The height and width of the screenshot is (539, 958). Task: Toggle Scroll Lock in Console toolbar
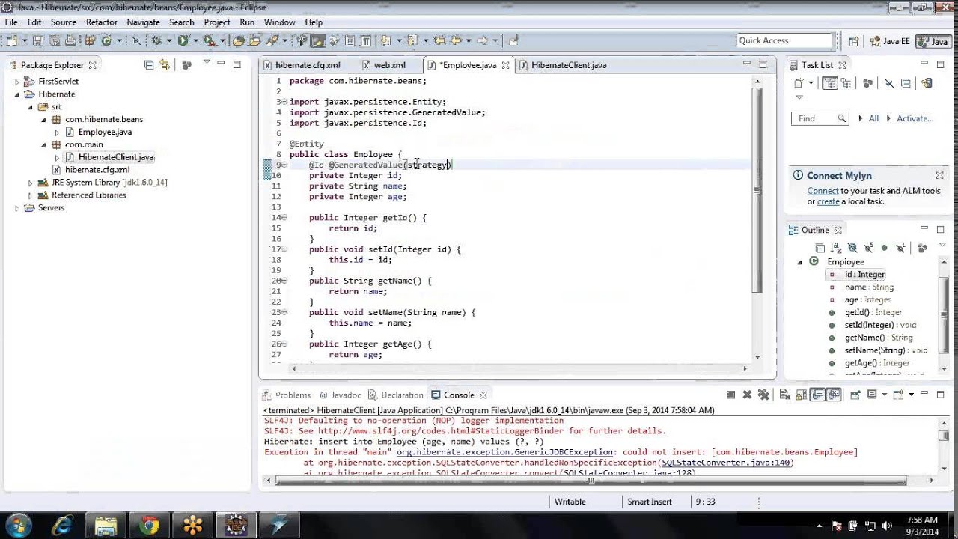(x=800, y=395)
